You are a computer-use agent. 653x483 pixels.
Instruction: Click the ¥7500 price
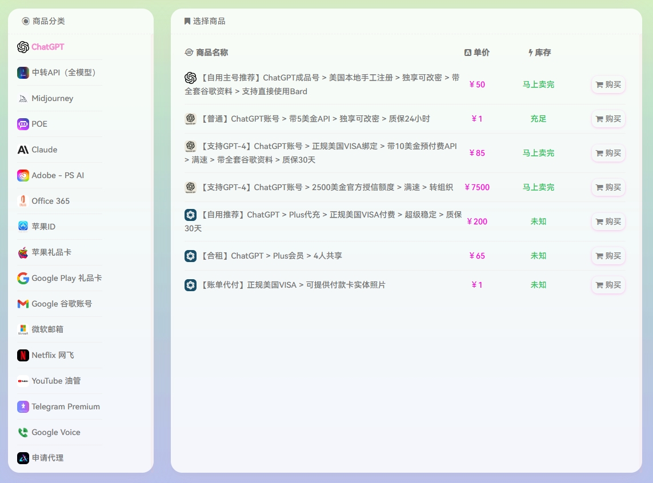(x=477, y=188)
